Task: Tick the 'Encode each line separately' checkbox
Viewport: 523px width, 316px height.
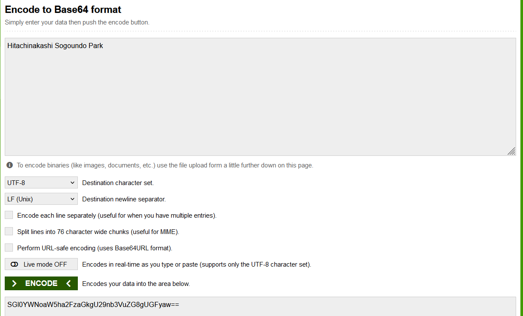Action: click(9, 215)
